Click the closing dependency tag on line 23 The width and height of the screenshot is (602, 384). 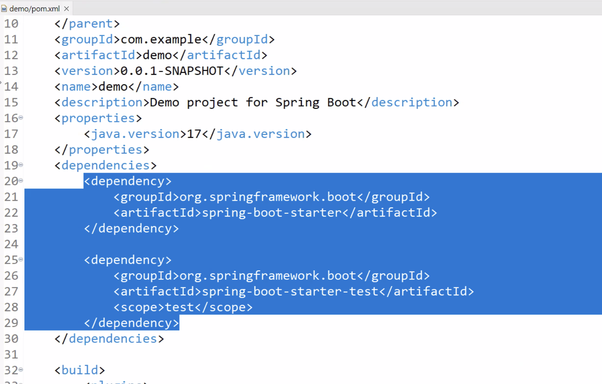(131, 228)
